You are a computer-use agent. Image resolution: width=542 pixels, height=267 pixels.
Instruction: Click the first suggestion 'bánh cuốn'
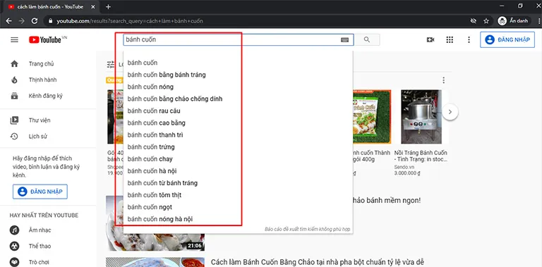(238, 63)
